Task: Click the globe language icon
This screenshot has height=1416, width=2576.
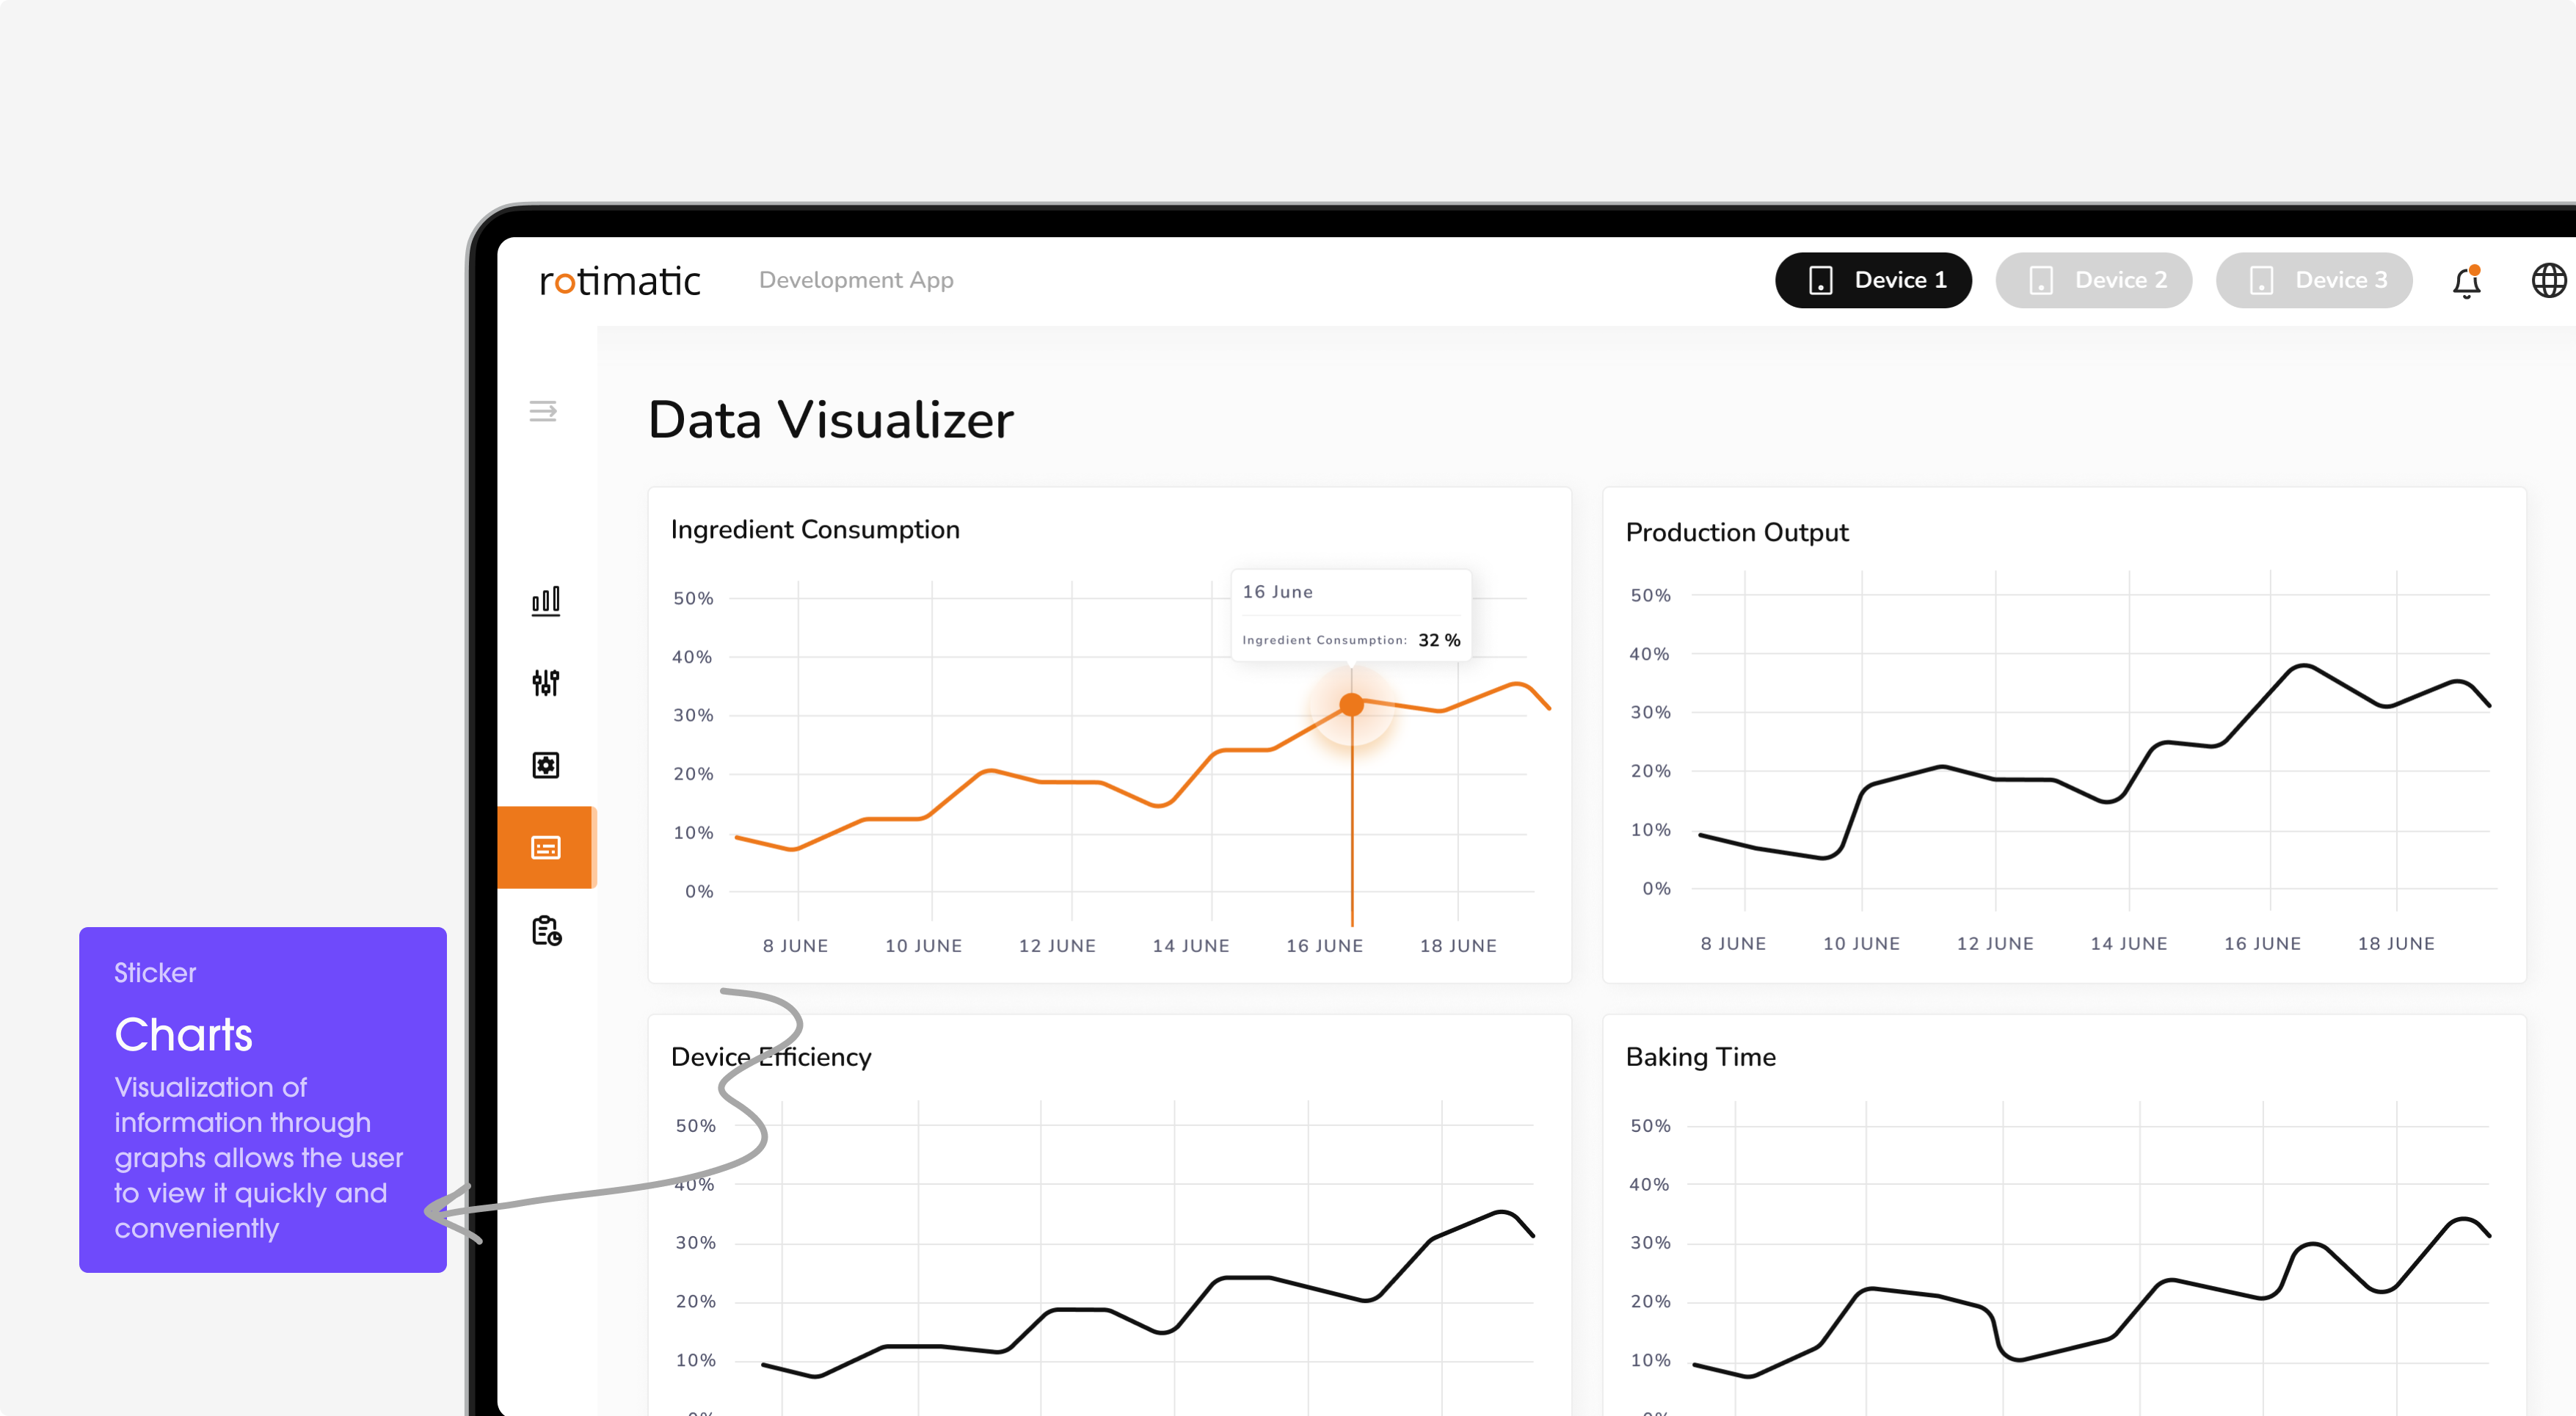Action: click(2549, 281)
